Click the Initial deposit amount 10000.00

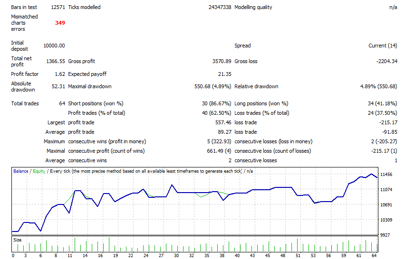54,46
